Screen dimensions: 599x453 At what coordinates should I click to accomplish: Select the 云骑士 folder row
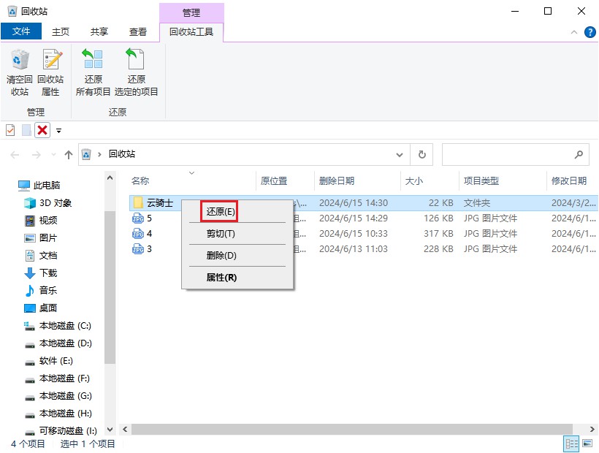tap(363, 203)
